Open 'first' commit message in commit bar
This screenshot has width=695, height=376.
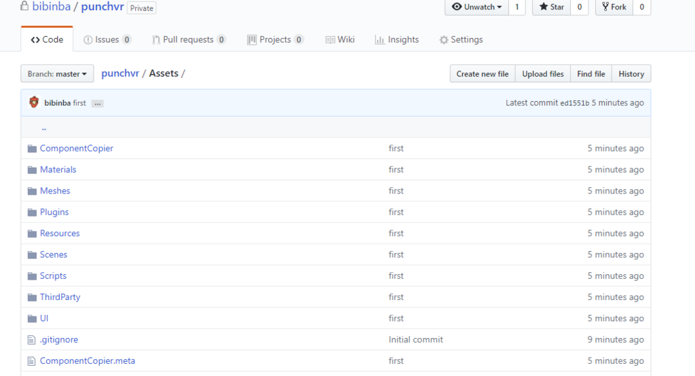click(79, 103)
